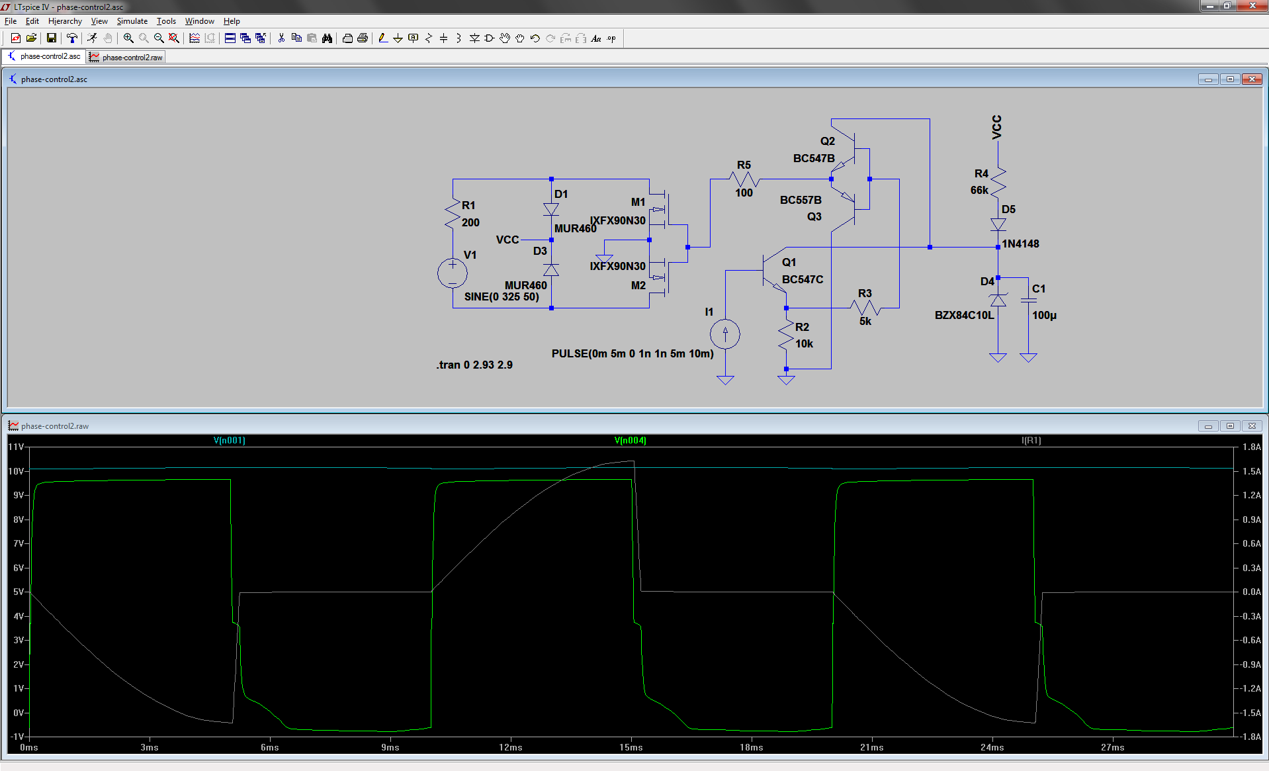
Task: Select the Cut scissors tool
Action: [x=281, y=38]
